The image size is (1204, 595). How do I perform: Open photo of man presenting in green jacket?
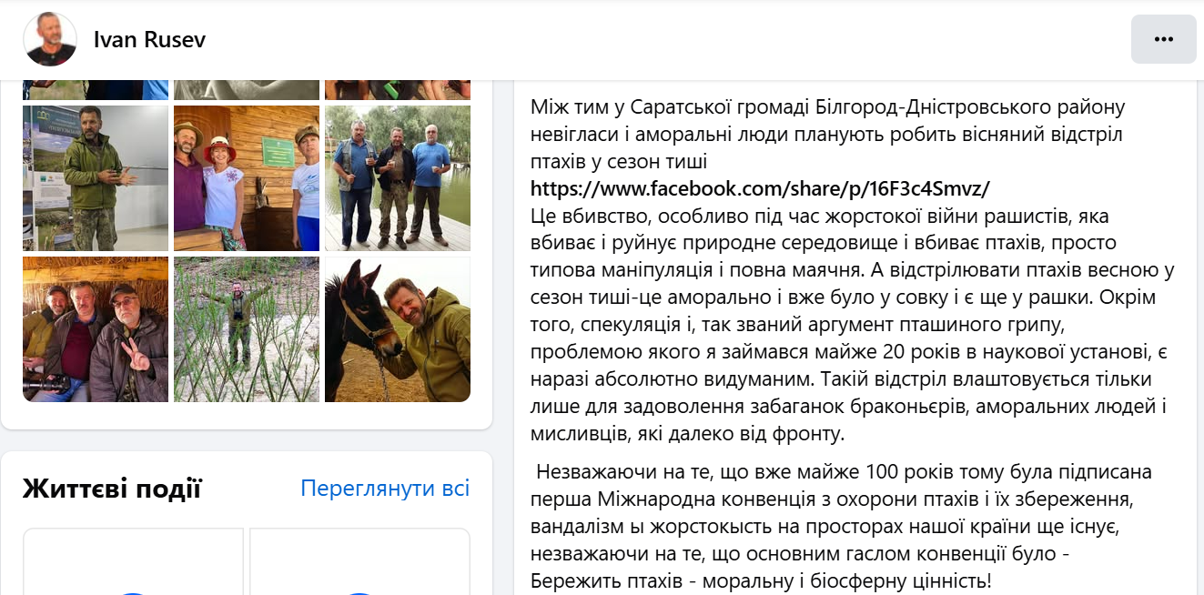click(x=96, y=178)
